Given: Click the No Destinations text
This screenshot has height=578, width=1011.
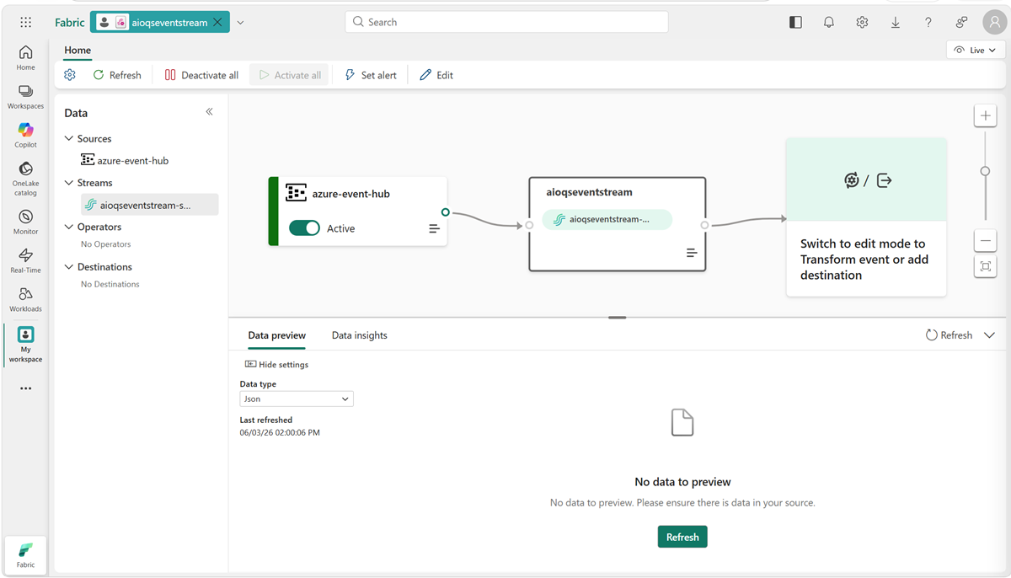Looking at the screenshot, I should (x=110, y=284).
